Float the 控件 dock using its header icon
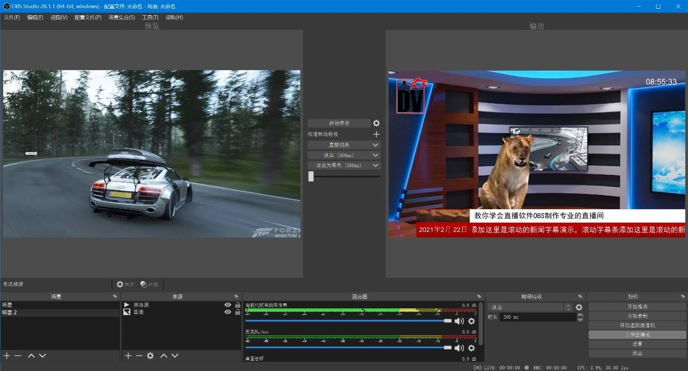 (683, 297)
